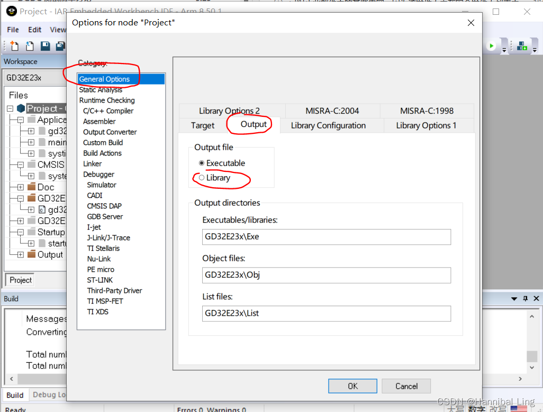The width and height of the screenshot is (543, 412).
Task: Click the Build log vertical scrollbar thumb
Action: coord(531,356)
